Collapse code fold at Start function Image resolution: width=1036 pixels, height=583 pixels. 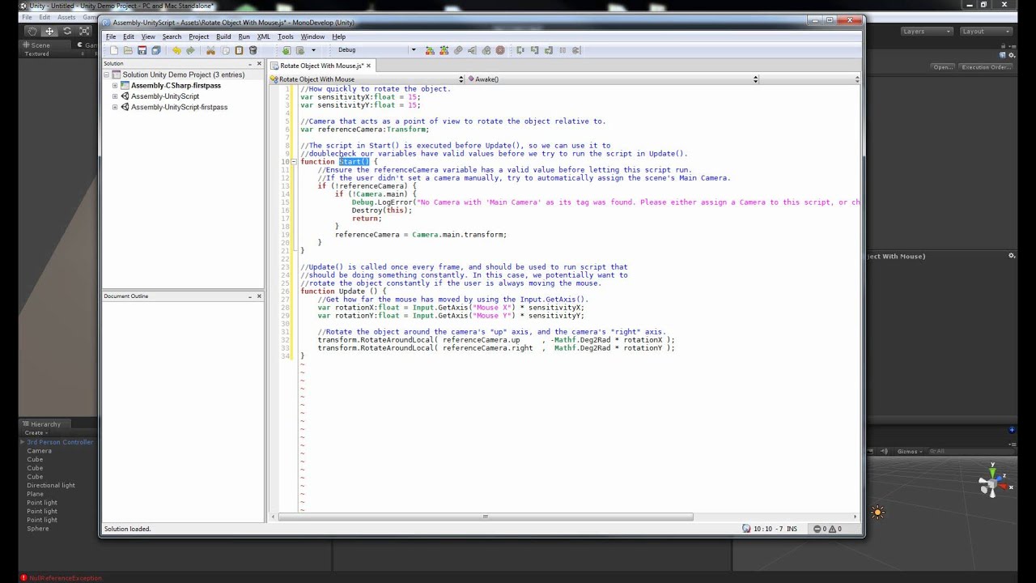click(293, 162)
